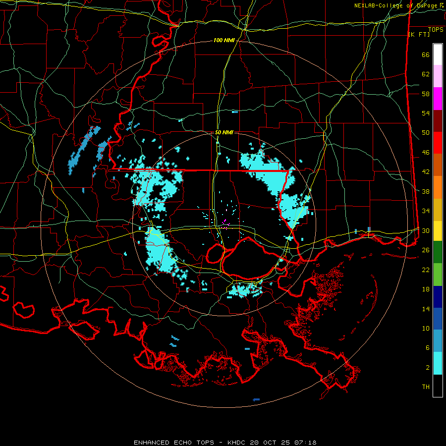Click the 22 value on the legend
446x446 pixels.
pyautogui.click(x=426, y=270)
